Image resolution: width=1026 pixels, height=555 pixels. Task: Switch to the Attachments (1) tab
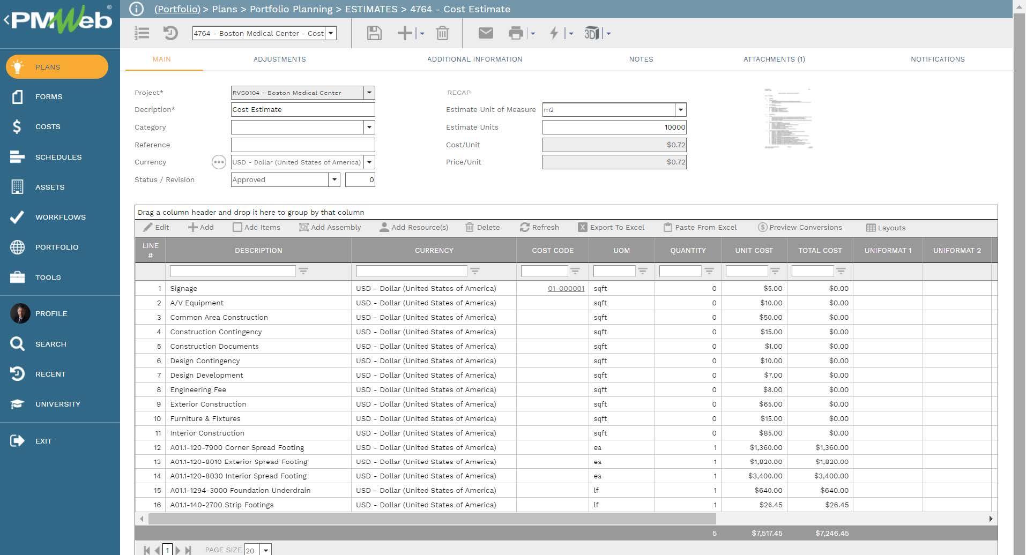tap(774, 59)
